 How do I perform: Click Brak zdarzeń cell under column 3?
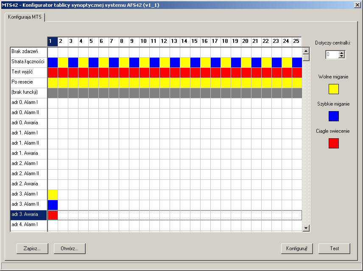tap(73, 52)
